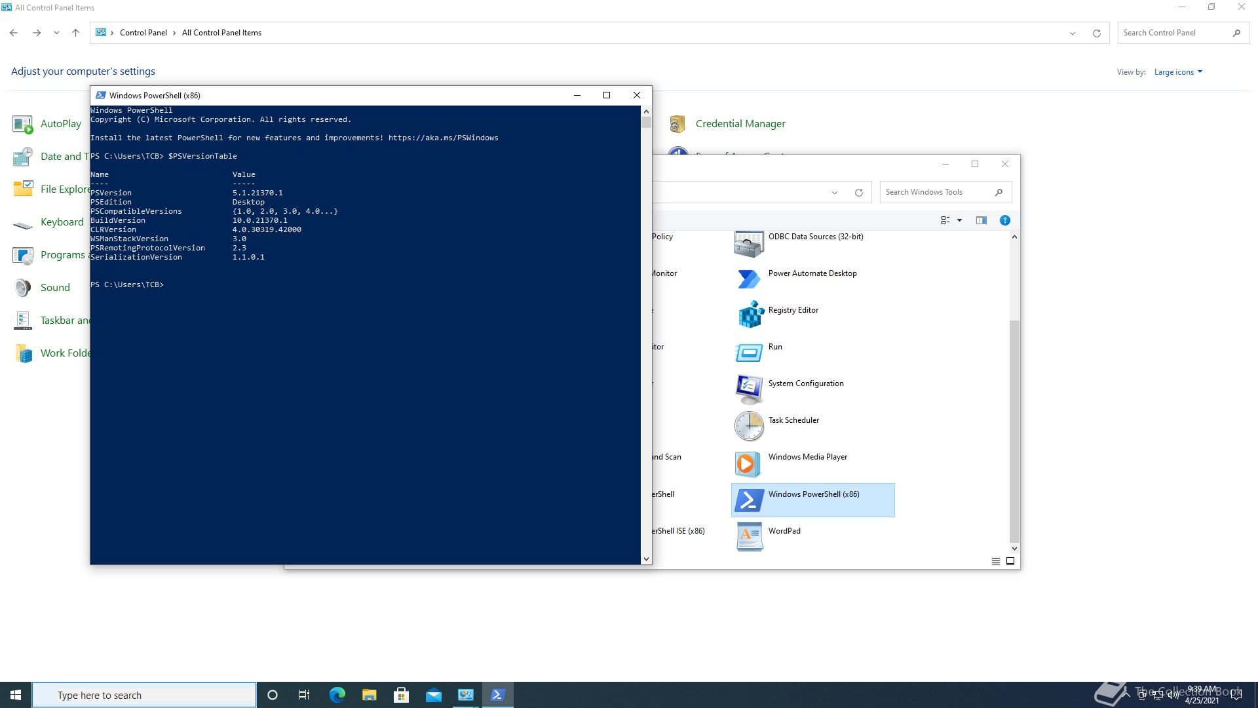
Task: Click the clock showing 4/25/2021
Action: (x=1202, y=695)
